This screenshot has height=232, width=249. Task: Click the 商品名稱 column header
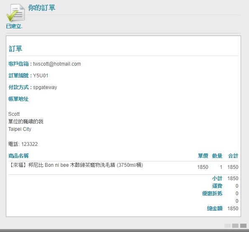click(x=18, y=156)
